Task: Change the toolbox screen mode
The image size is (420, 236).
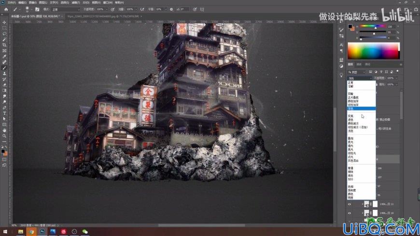Action: click(x=4, y=165)
